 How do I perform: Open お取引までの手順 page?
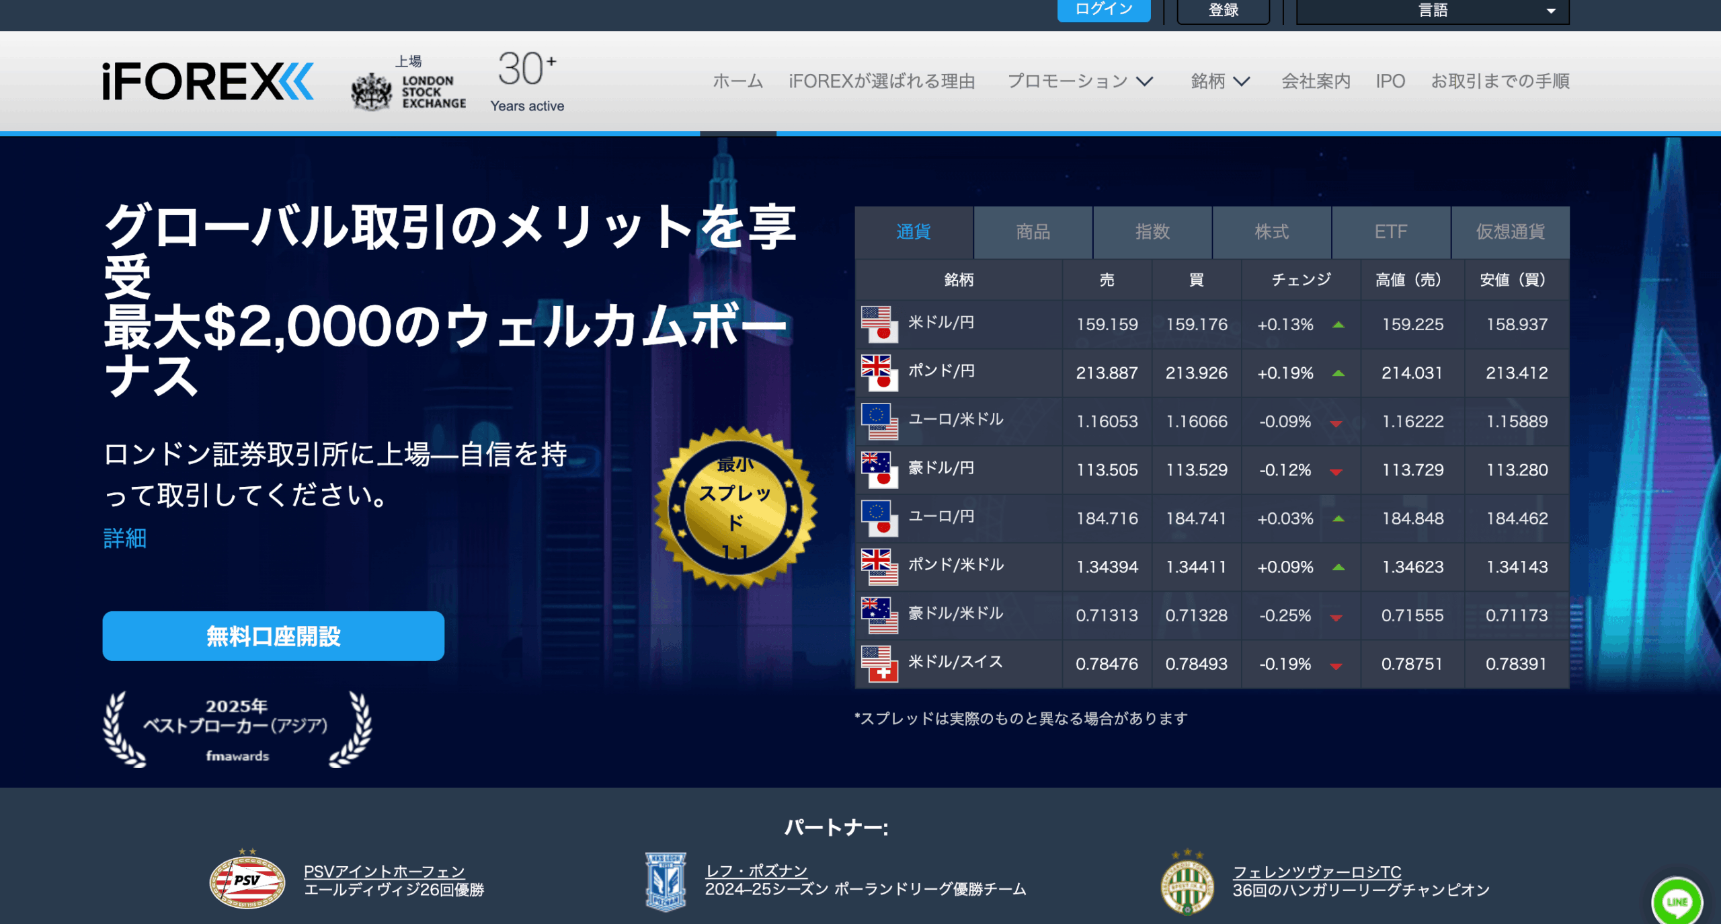coord(1500,81)
